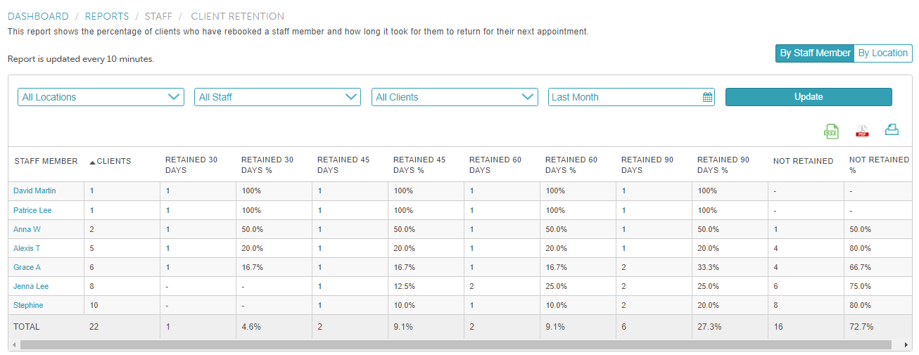Select TOTAL row label
This screenshot has width=919, height=355.
click(27, 327)
